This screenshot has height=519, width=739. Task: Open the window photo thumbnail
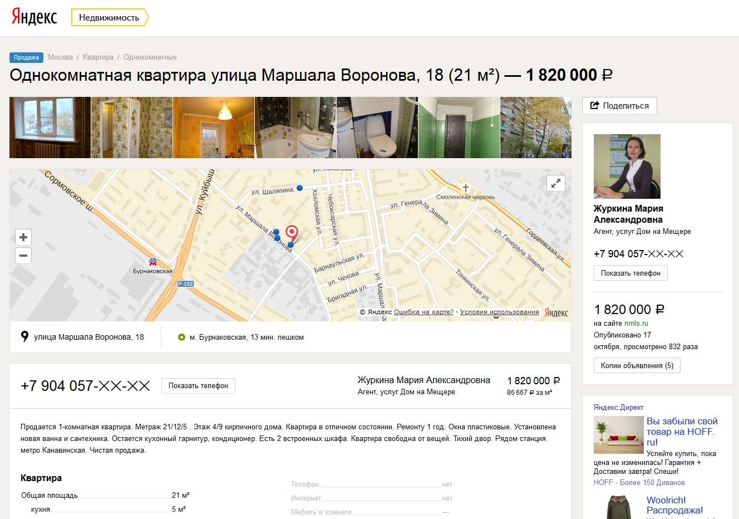50,128
